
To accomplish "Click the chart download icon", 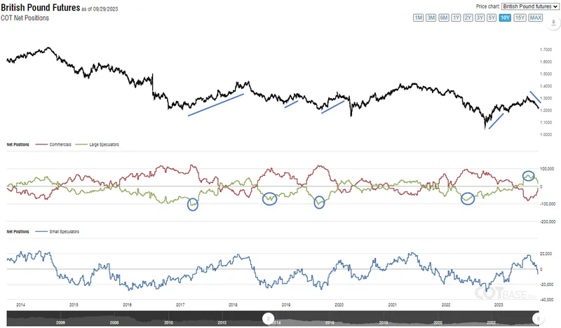I will (553, 23).
